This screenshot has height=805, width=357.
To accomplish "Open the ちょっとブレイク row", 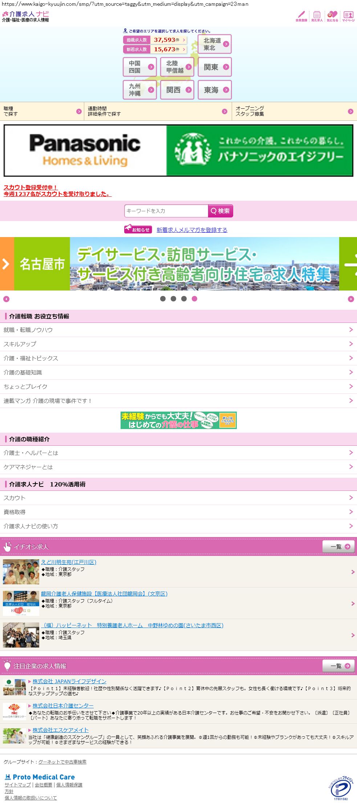I will [178, 387].
